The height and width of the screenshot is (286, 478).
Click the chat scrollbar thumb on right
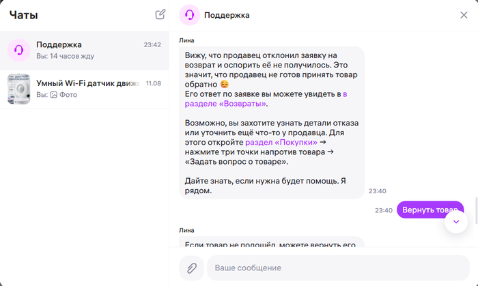[476, 210]
